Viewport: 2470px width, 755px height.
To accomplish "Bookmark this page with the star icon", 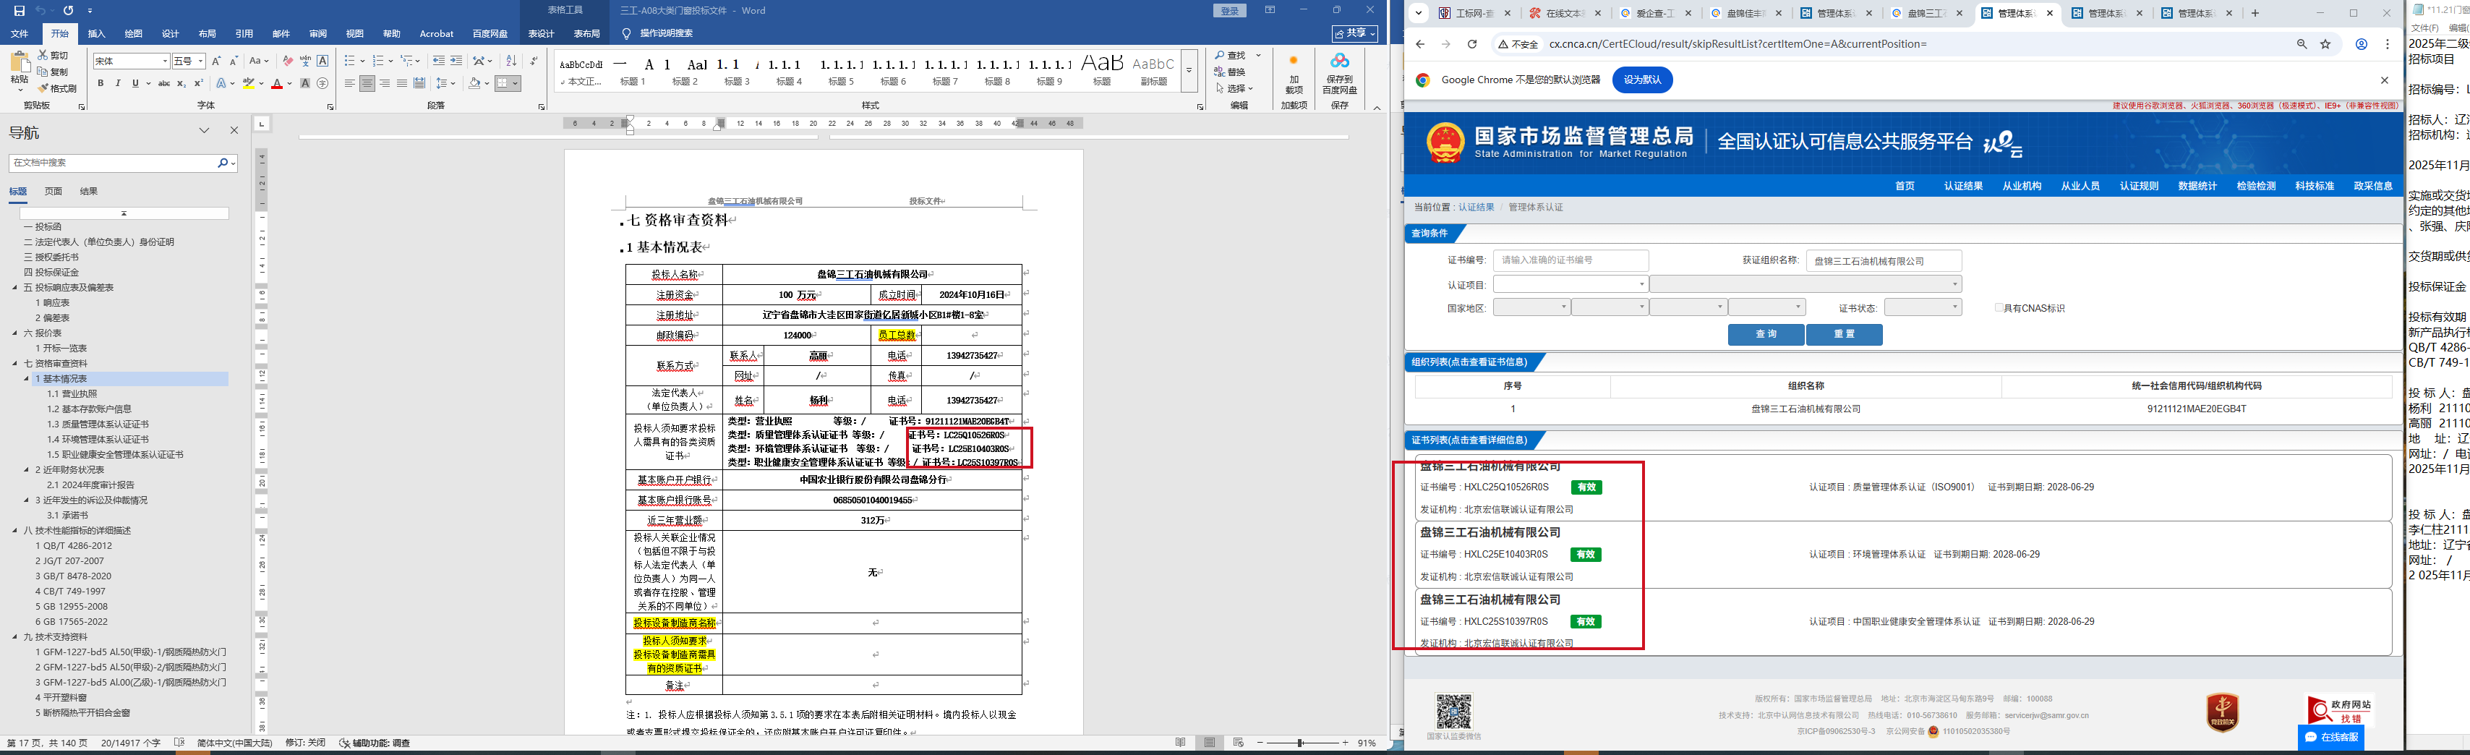I will [x=2325, y=44].
